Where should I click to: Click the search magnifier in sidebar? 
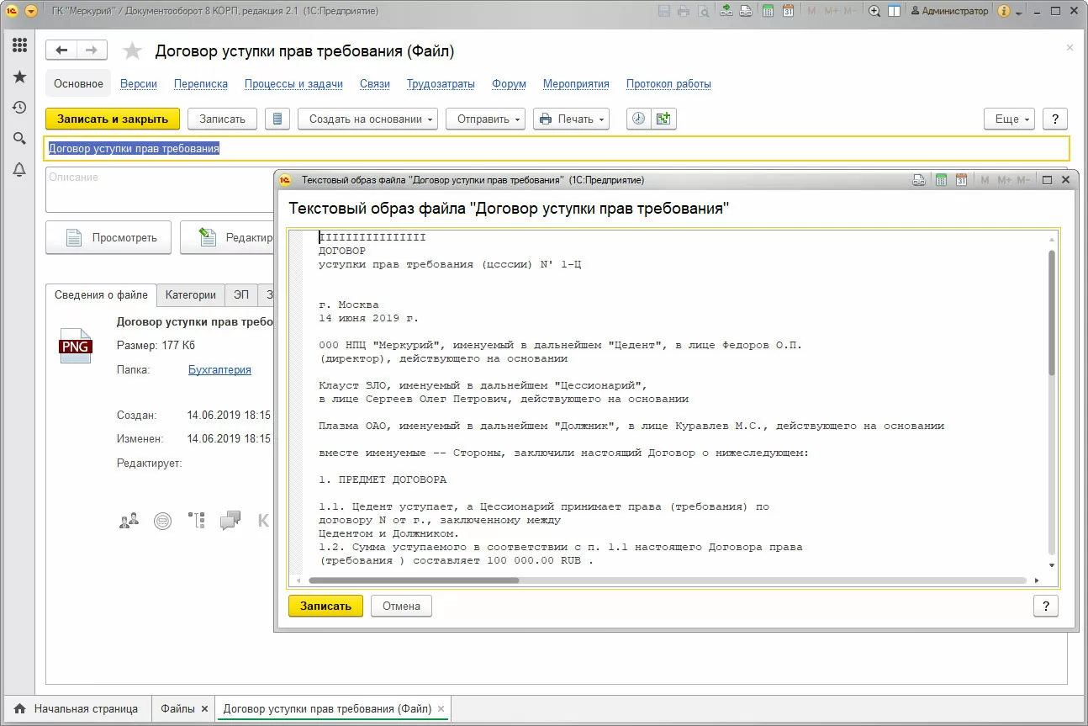(19, 139)
